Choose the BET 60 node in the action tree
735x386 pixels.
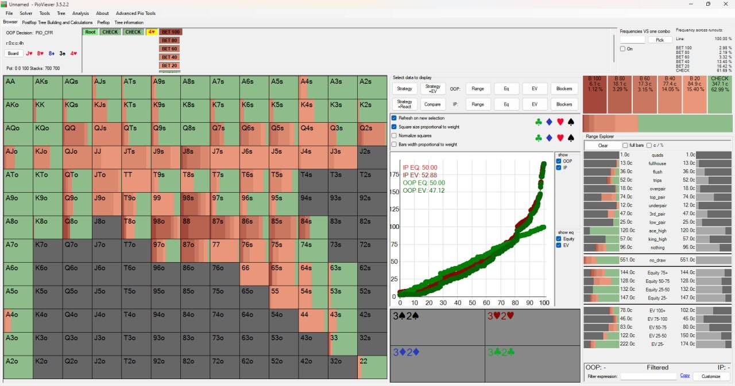tap(169, 49)
